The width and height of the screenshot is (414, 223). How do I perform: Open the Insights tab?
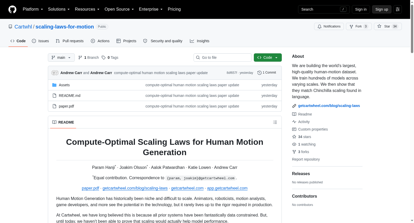pos(199,41)
